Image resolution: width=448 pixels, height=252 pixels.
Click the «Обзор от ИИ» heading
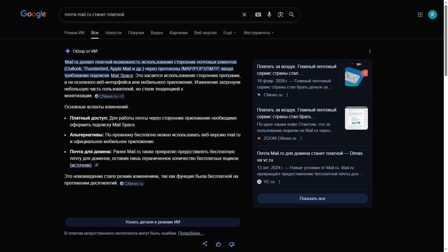[x=85, y=51]
